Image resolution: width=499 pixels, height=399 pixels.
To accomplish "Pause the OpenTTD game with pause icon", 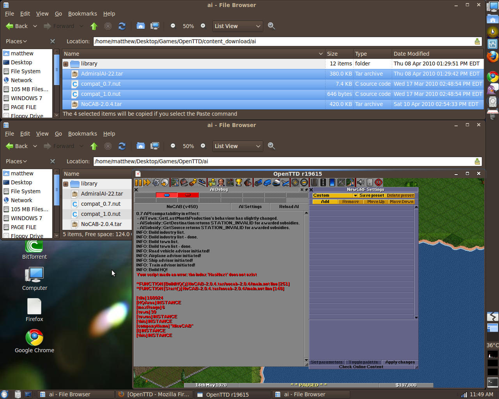I will click(x=138, y=182).
